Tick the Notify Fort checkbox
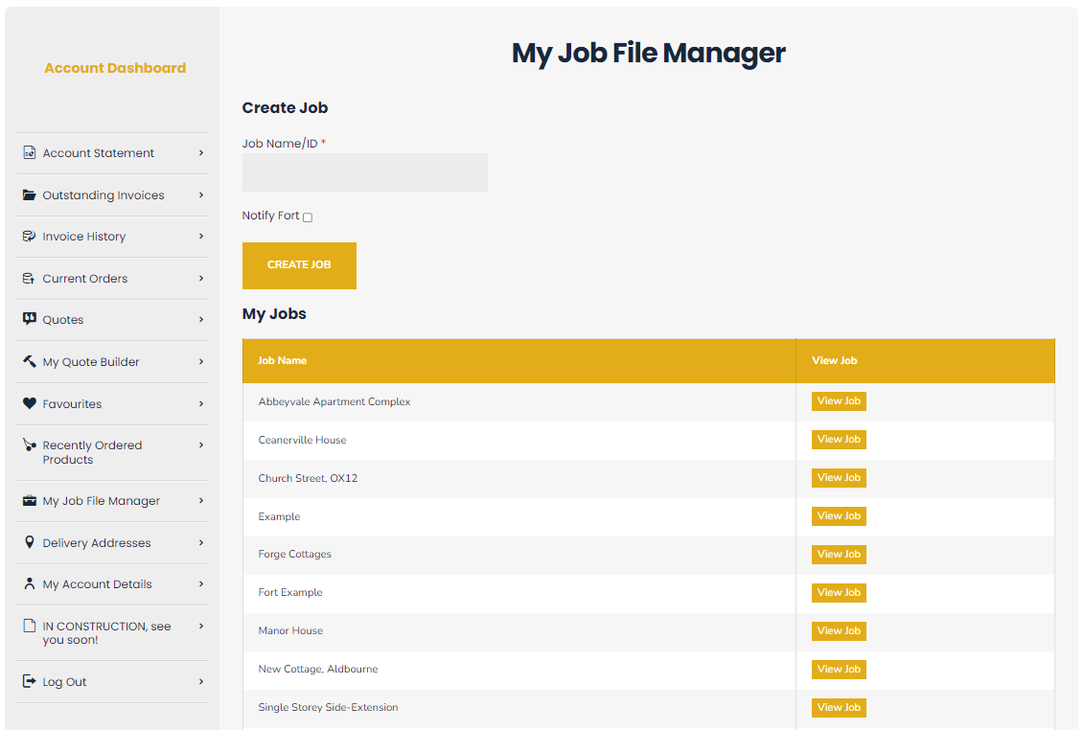The image size is (1084, 730). pyautogui.click(x=308, y=217)
